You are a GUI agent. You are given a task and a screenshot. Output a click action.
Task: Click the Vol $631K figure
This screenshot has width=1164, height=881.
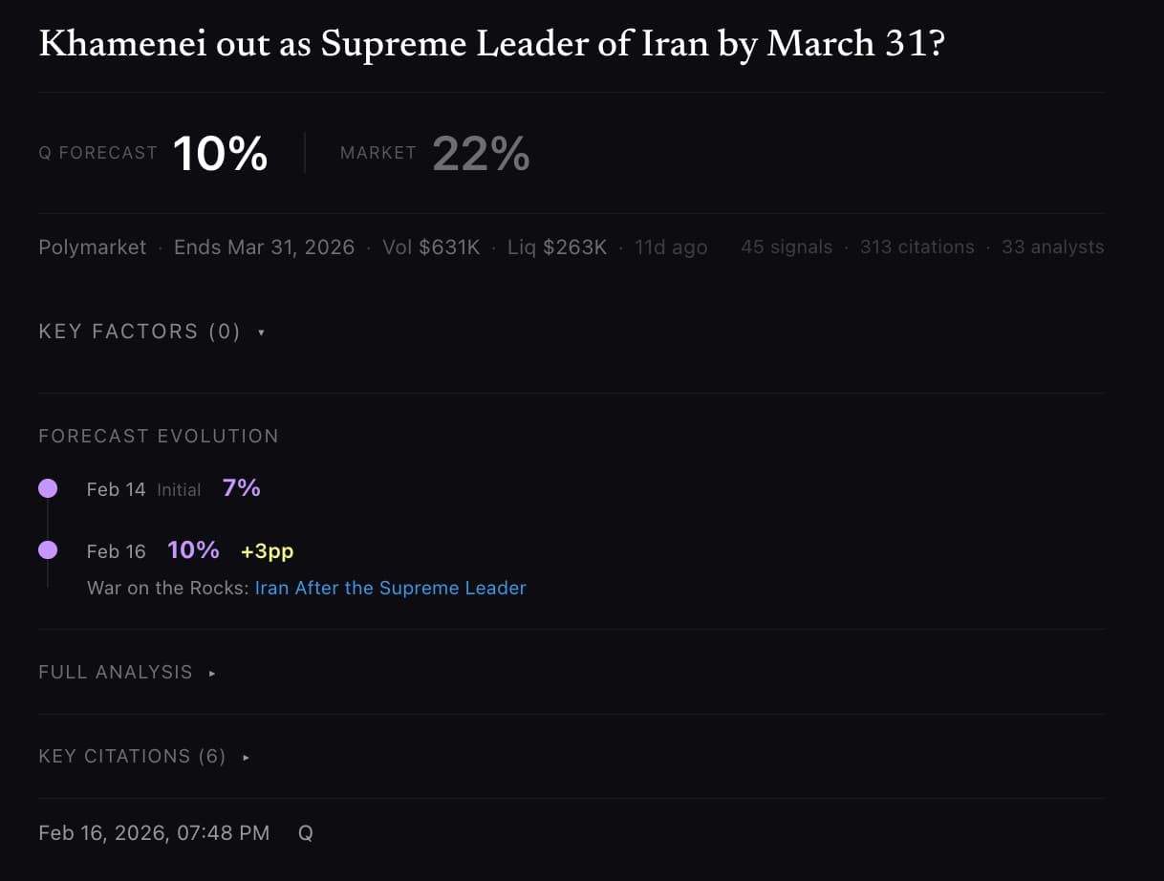tap(431, 247)
